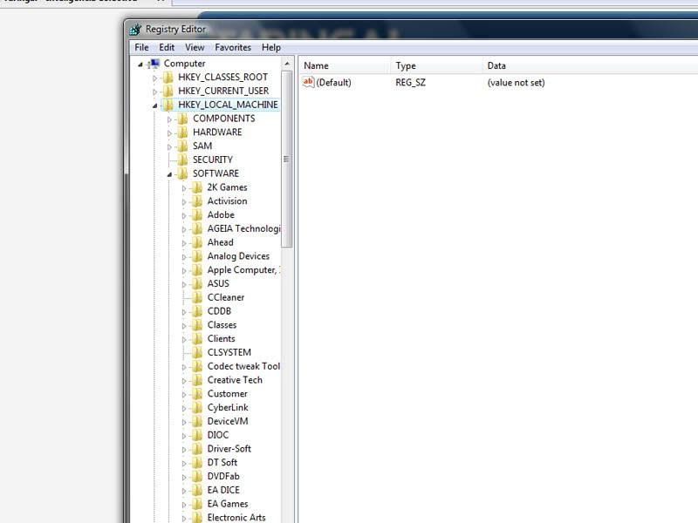Image resolution: width=698 pixels, height=523 pixels.
Task: Expand the HARDWARE key
Action: click(169, 133)
